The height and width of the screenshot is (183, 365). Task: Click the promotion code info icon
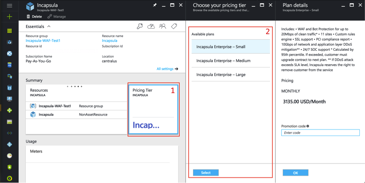point(308,126)
